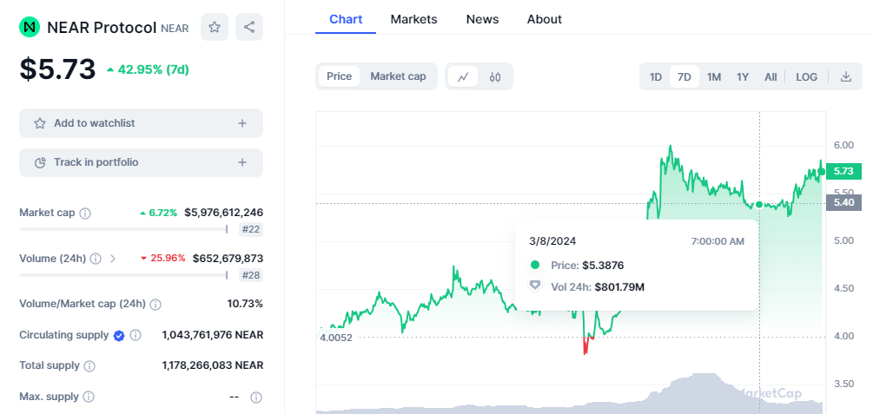Click the 3/8/2024 tooltip date
The image size is (873, 414).
552,241
